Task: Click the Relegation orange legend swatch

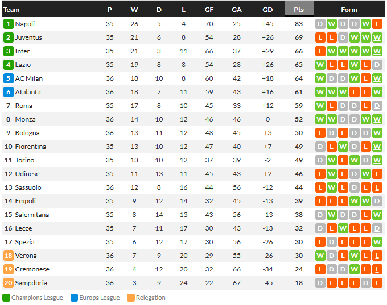Action: point(131,298)
